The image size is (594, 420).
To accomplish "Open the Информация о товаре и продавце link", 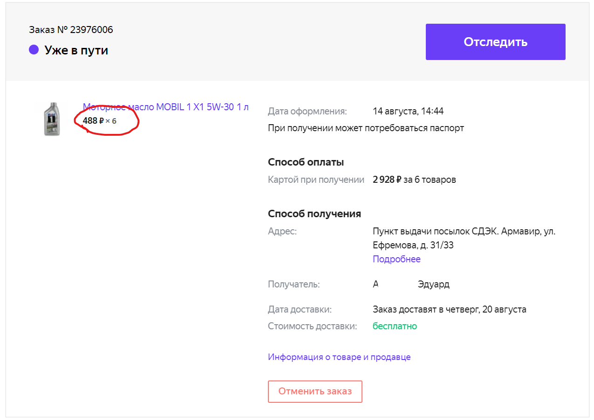I will pyautogui.click(x=339, y=357).
